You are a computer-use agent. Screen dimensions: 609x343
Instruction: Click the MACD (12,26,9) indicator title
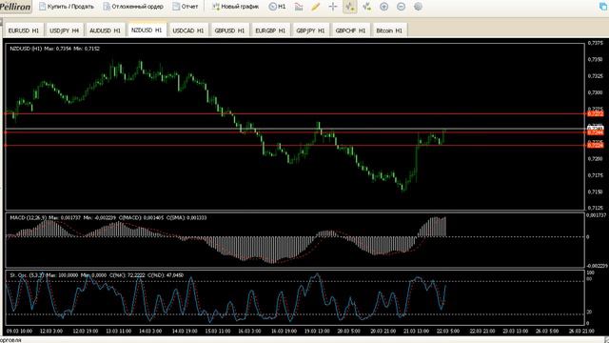(x=108, y=218)
